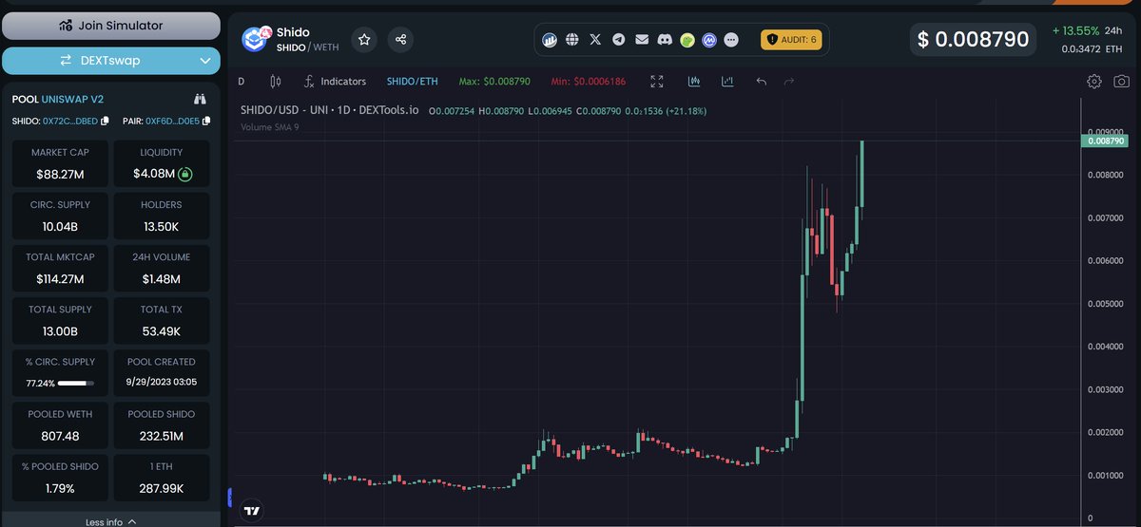1141x527 pixels.
Task: Open the Telegram link icon
Action: coord(619,40)
